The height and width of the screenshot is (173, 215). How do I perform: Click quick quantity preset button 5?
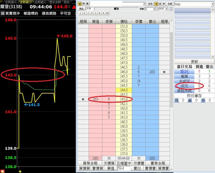(96, 13)
